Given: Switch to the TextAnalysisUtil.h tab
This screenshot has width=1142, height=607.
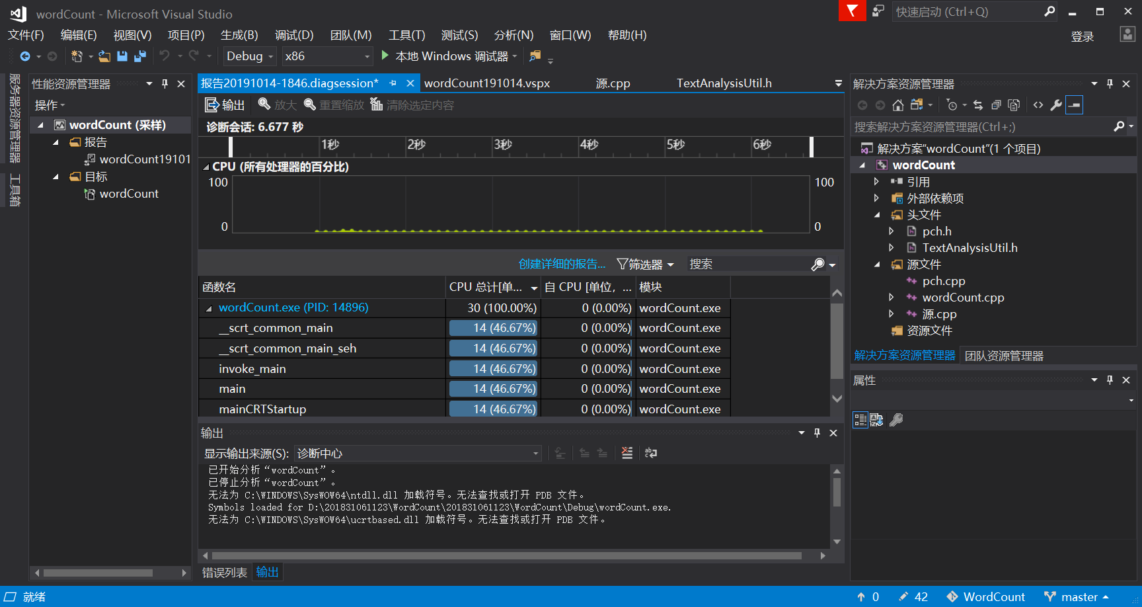Looking at the screenshot, I should [724, 83].
